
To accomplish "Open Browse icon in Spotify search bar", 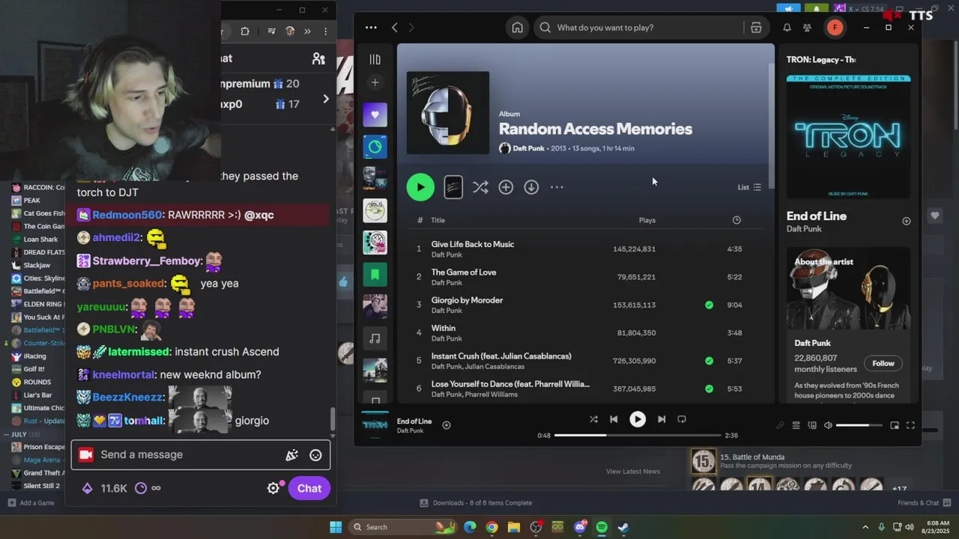I will click(756, 28).
